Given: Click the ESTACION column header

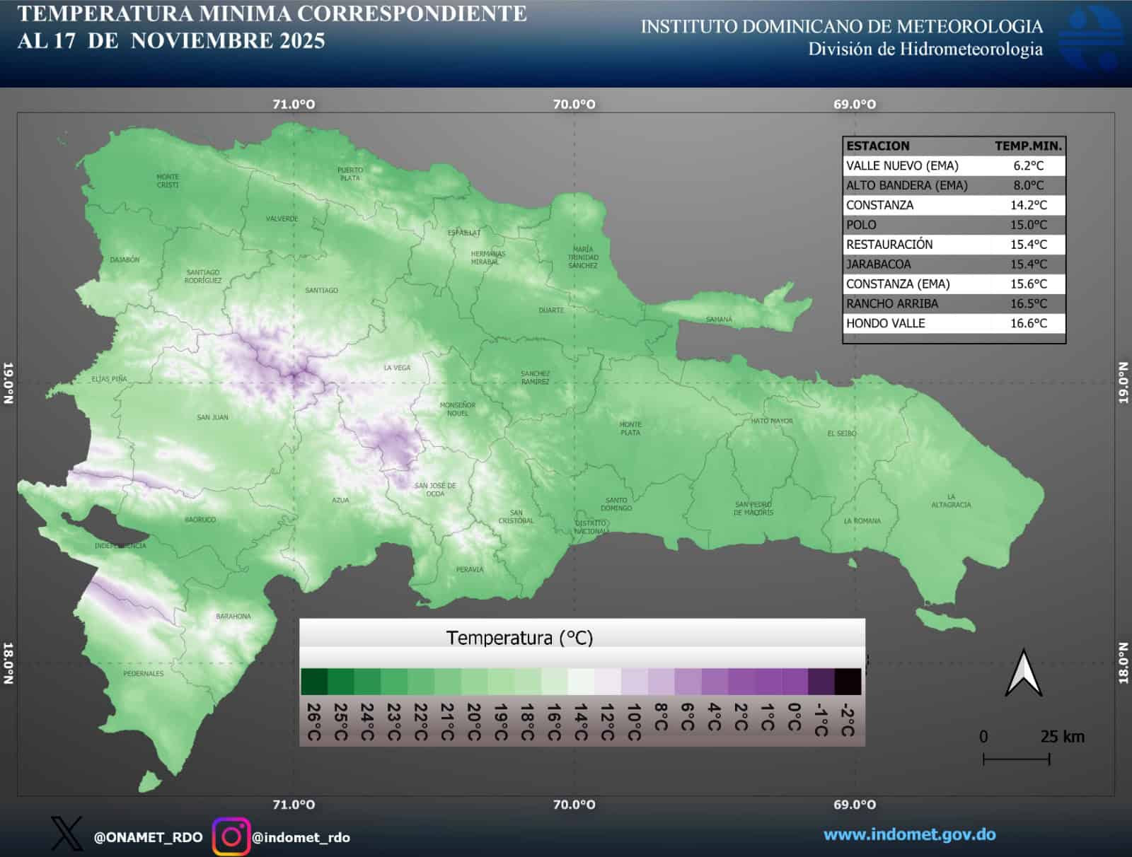Looking at the screenshot, I should (x=877, y=146).
